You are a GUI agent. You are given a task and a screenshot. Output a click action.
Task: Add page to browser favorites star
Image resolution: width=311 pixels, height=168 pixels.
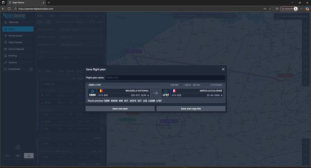click(x=270, y=9)
